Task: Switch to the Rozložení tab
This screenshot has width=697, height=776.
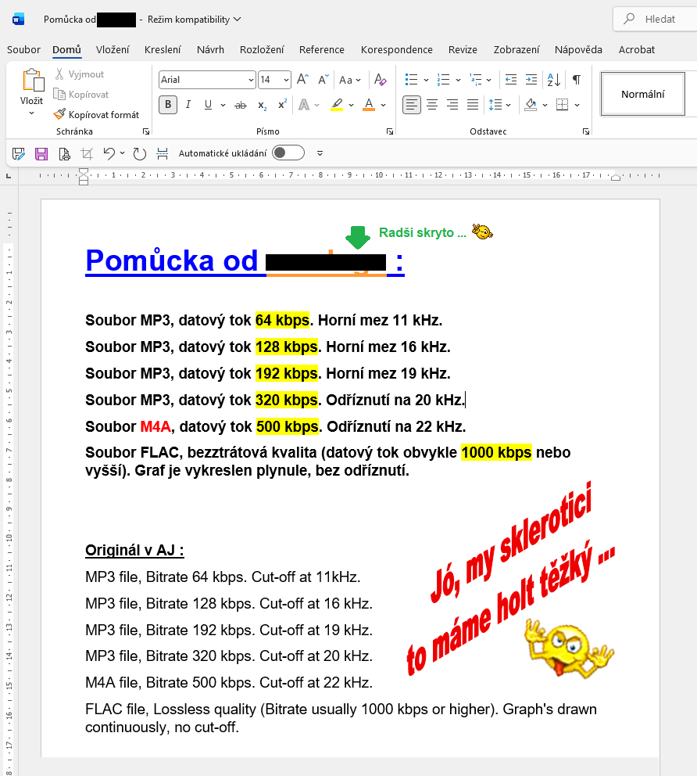Action: point(262,49)
